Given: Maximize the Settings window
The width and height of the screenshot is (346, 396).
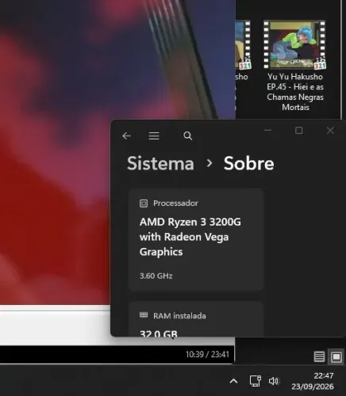Looking at the screenshot, I should 299,131.
